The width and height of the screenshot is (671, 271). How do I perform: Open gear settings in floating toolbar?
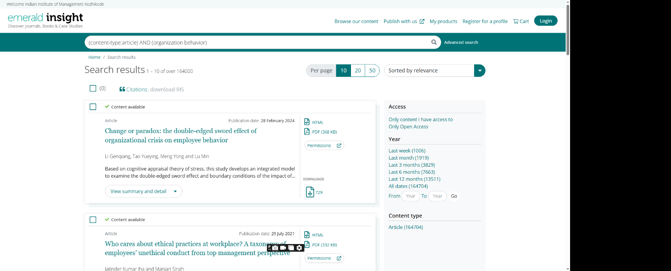coord(300,248)
